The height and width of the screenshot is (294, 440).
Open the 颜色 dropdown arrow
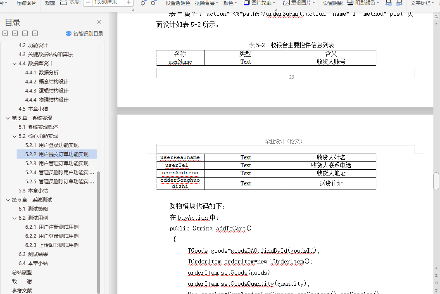[x=235, y=3]
